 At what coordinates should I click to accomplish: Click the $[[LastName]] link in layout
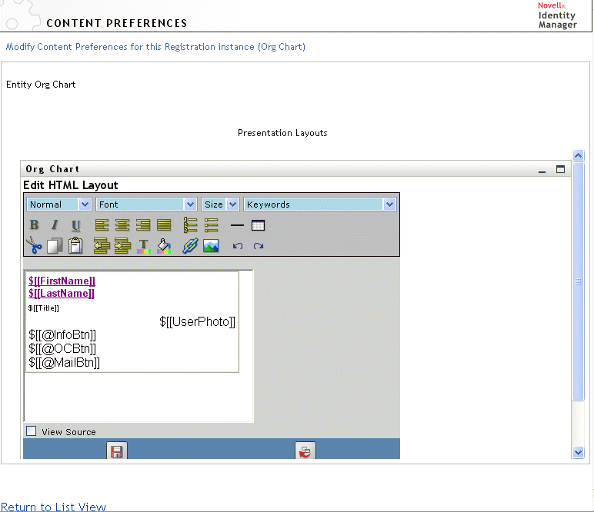tap(62, 293)
